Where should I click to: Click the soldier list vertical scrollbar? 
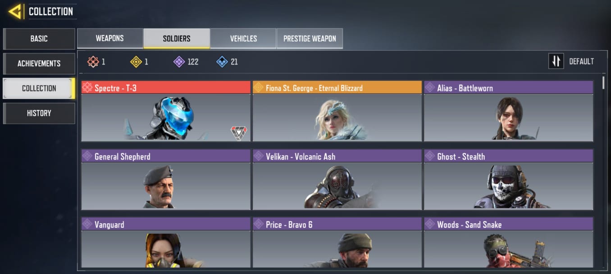coord(604,172)
